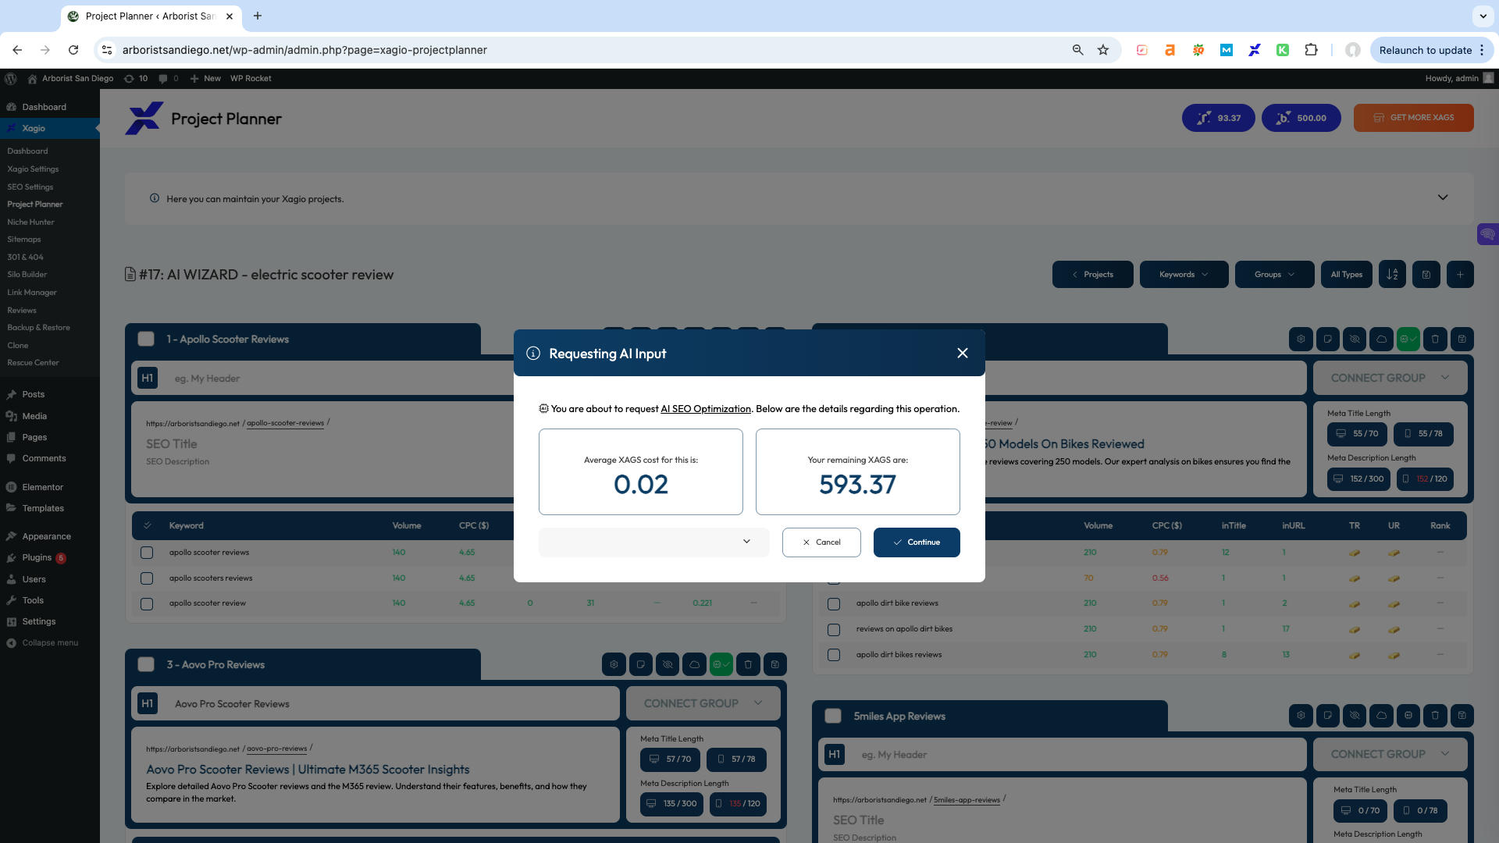Collapse the WordPress admin menu

(x=50, y=643)
